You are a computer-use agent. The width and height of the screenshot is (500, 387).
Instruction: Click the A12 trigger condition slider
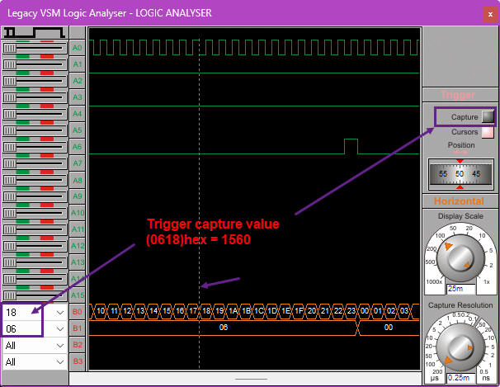(35, 246)
